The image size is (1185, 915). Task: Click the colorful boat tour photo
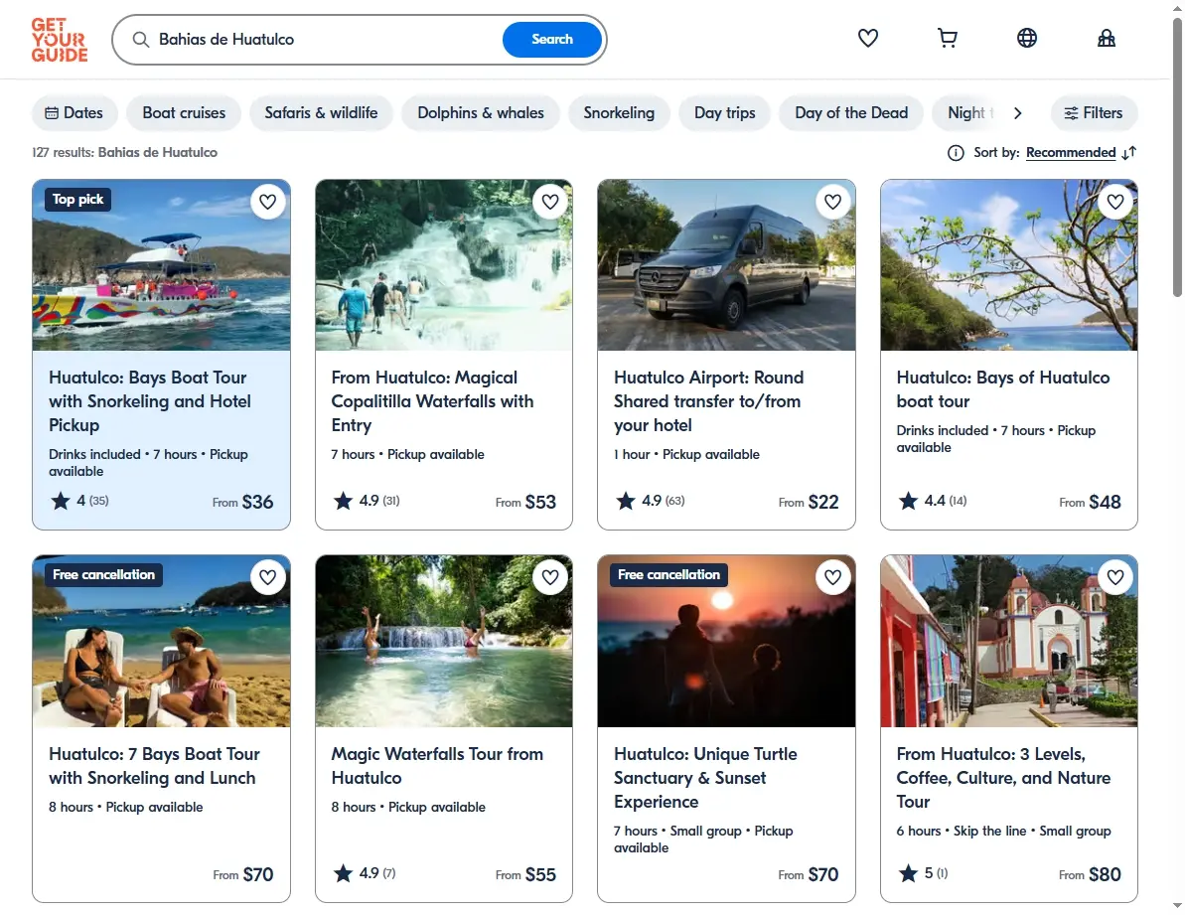tap(161, 265)
